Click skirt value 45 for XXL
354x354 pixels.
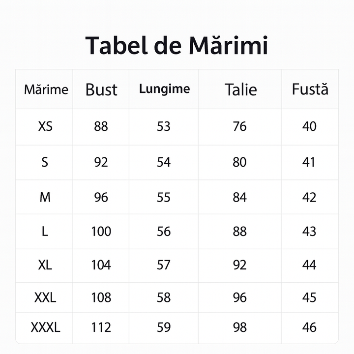pos(309,297)
